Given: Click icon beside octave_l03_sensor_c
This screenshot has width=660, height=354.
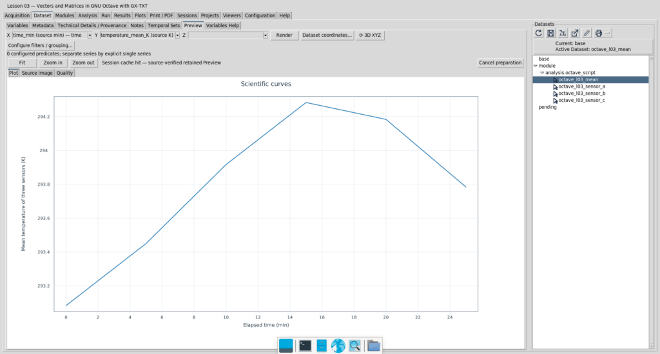Looking at the screenshot, I should pos(555,101).
